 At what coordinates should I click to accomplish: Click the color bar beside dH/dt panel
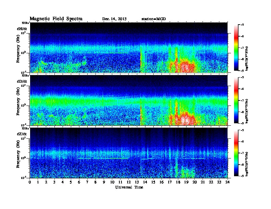236,48
